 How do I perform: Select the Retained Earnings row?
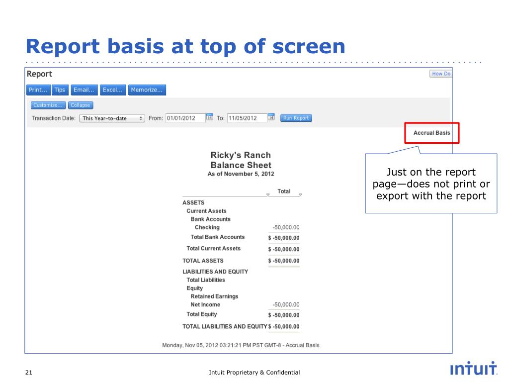[215, 296]
